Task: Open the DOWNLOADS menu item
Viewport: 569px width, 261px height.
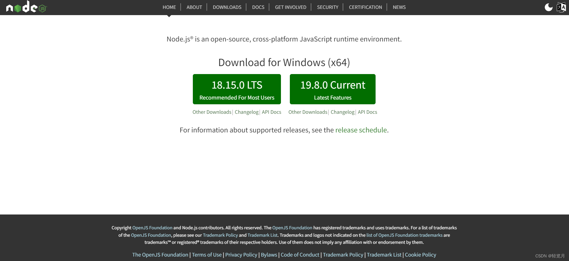Action: [x=227, y=7]
